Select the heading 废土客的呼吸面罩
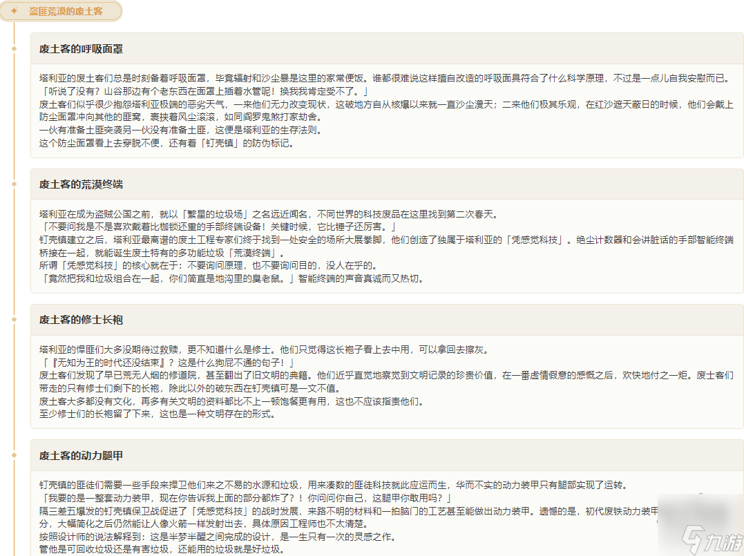 tap(81, 49)
